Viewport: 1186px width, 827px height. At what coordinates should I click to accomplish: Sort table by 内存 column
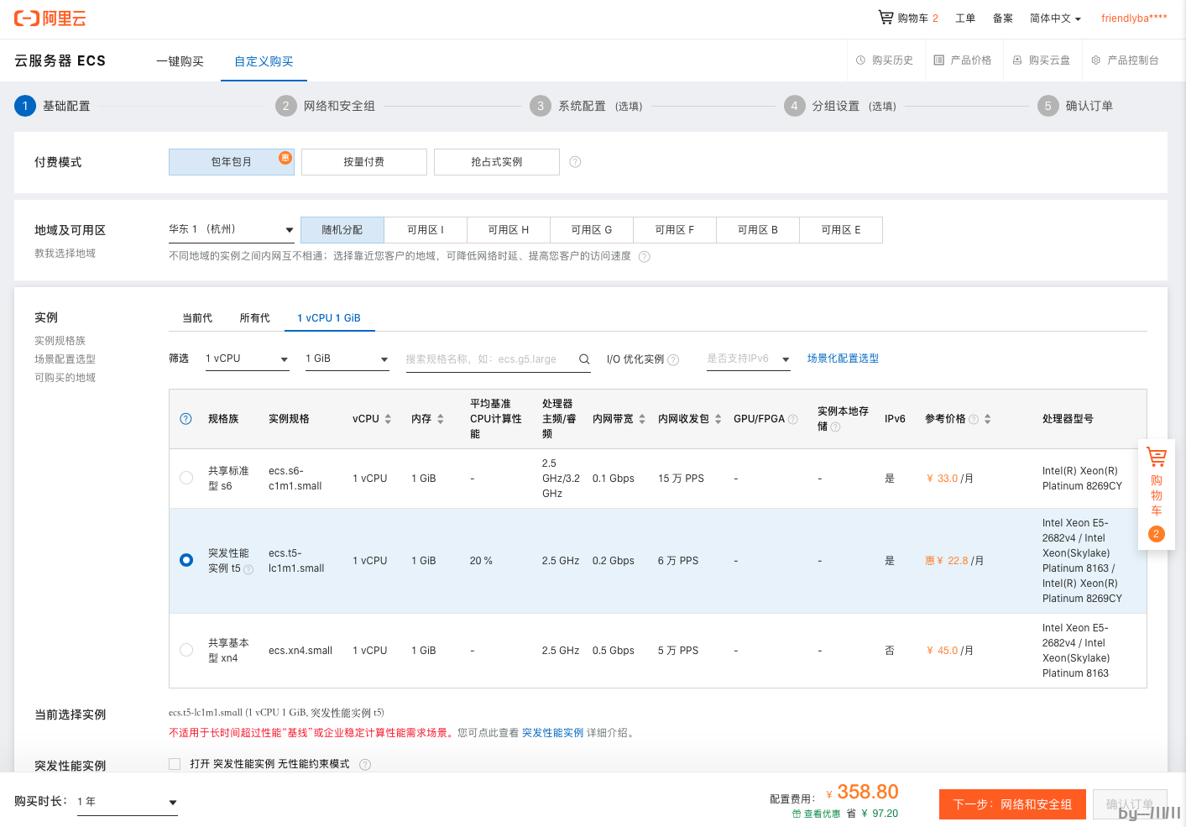[x=441, y=419]
